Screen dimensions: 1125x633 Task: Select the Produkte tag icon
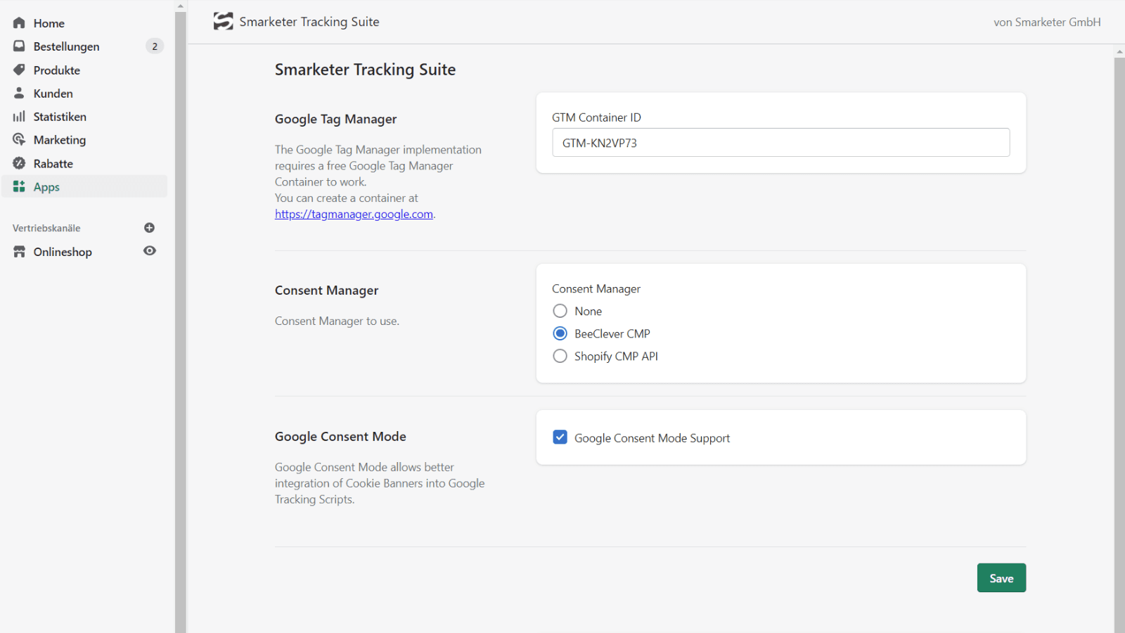coord(19,70)
